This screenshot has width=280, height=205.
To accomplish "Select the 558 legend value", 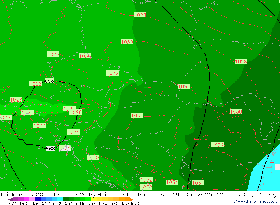I will tap(92, 204).
